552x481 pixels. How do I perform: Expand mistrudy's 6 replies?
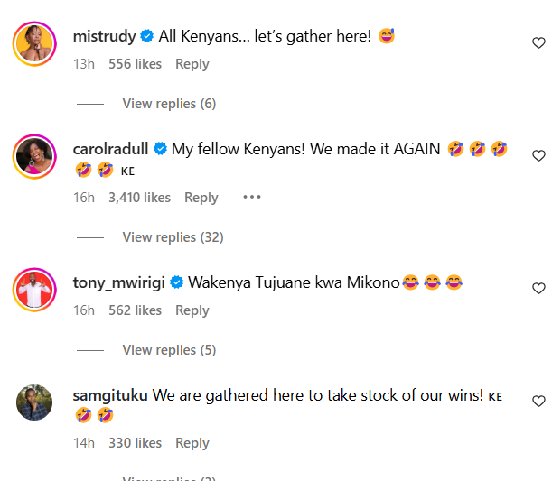coord(169,104)
